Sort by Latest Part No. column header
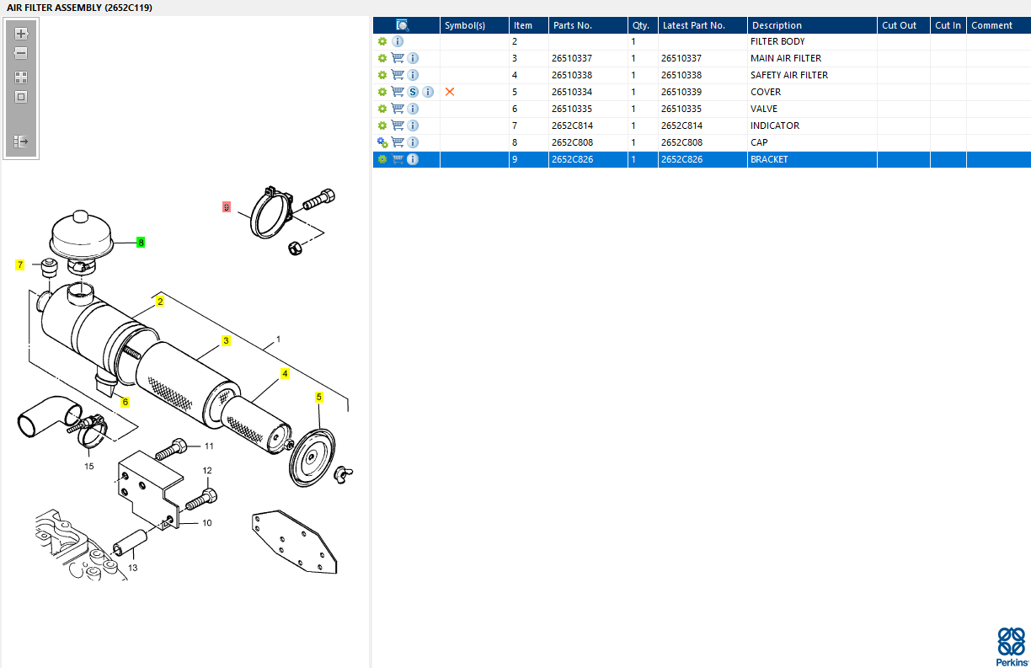 point(702,25)
